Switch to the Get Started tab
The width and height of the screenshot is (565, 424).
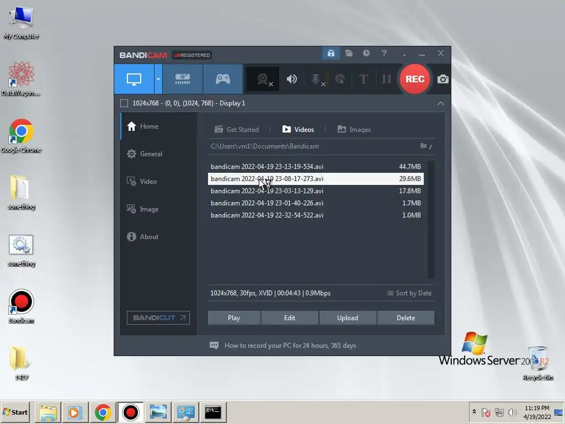(x=237, y=129)
